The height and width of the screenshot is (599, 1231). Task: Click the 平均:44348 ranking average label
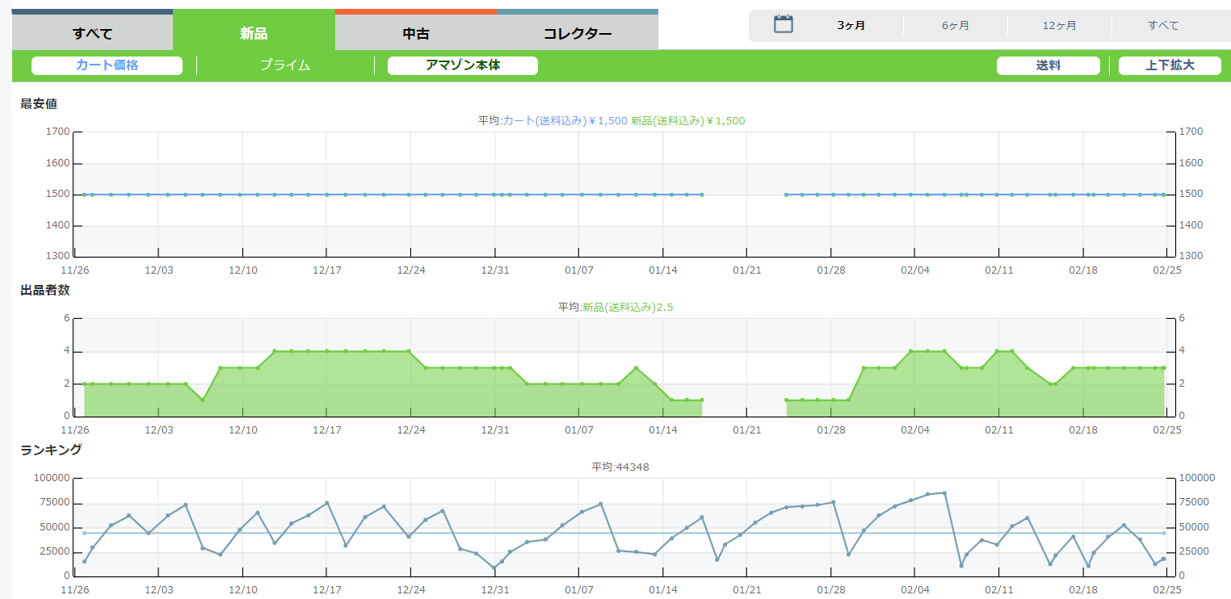point(620,467)
